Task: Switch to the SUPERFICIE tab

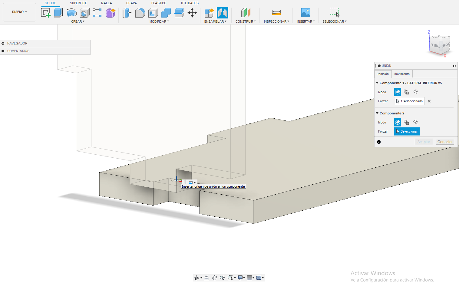Action: [78, 3]
